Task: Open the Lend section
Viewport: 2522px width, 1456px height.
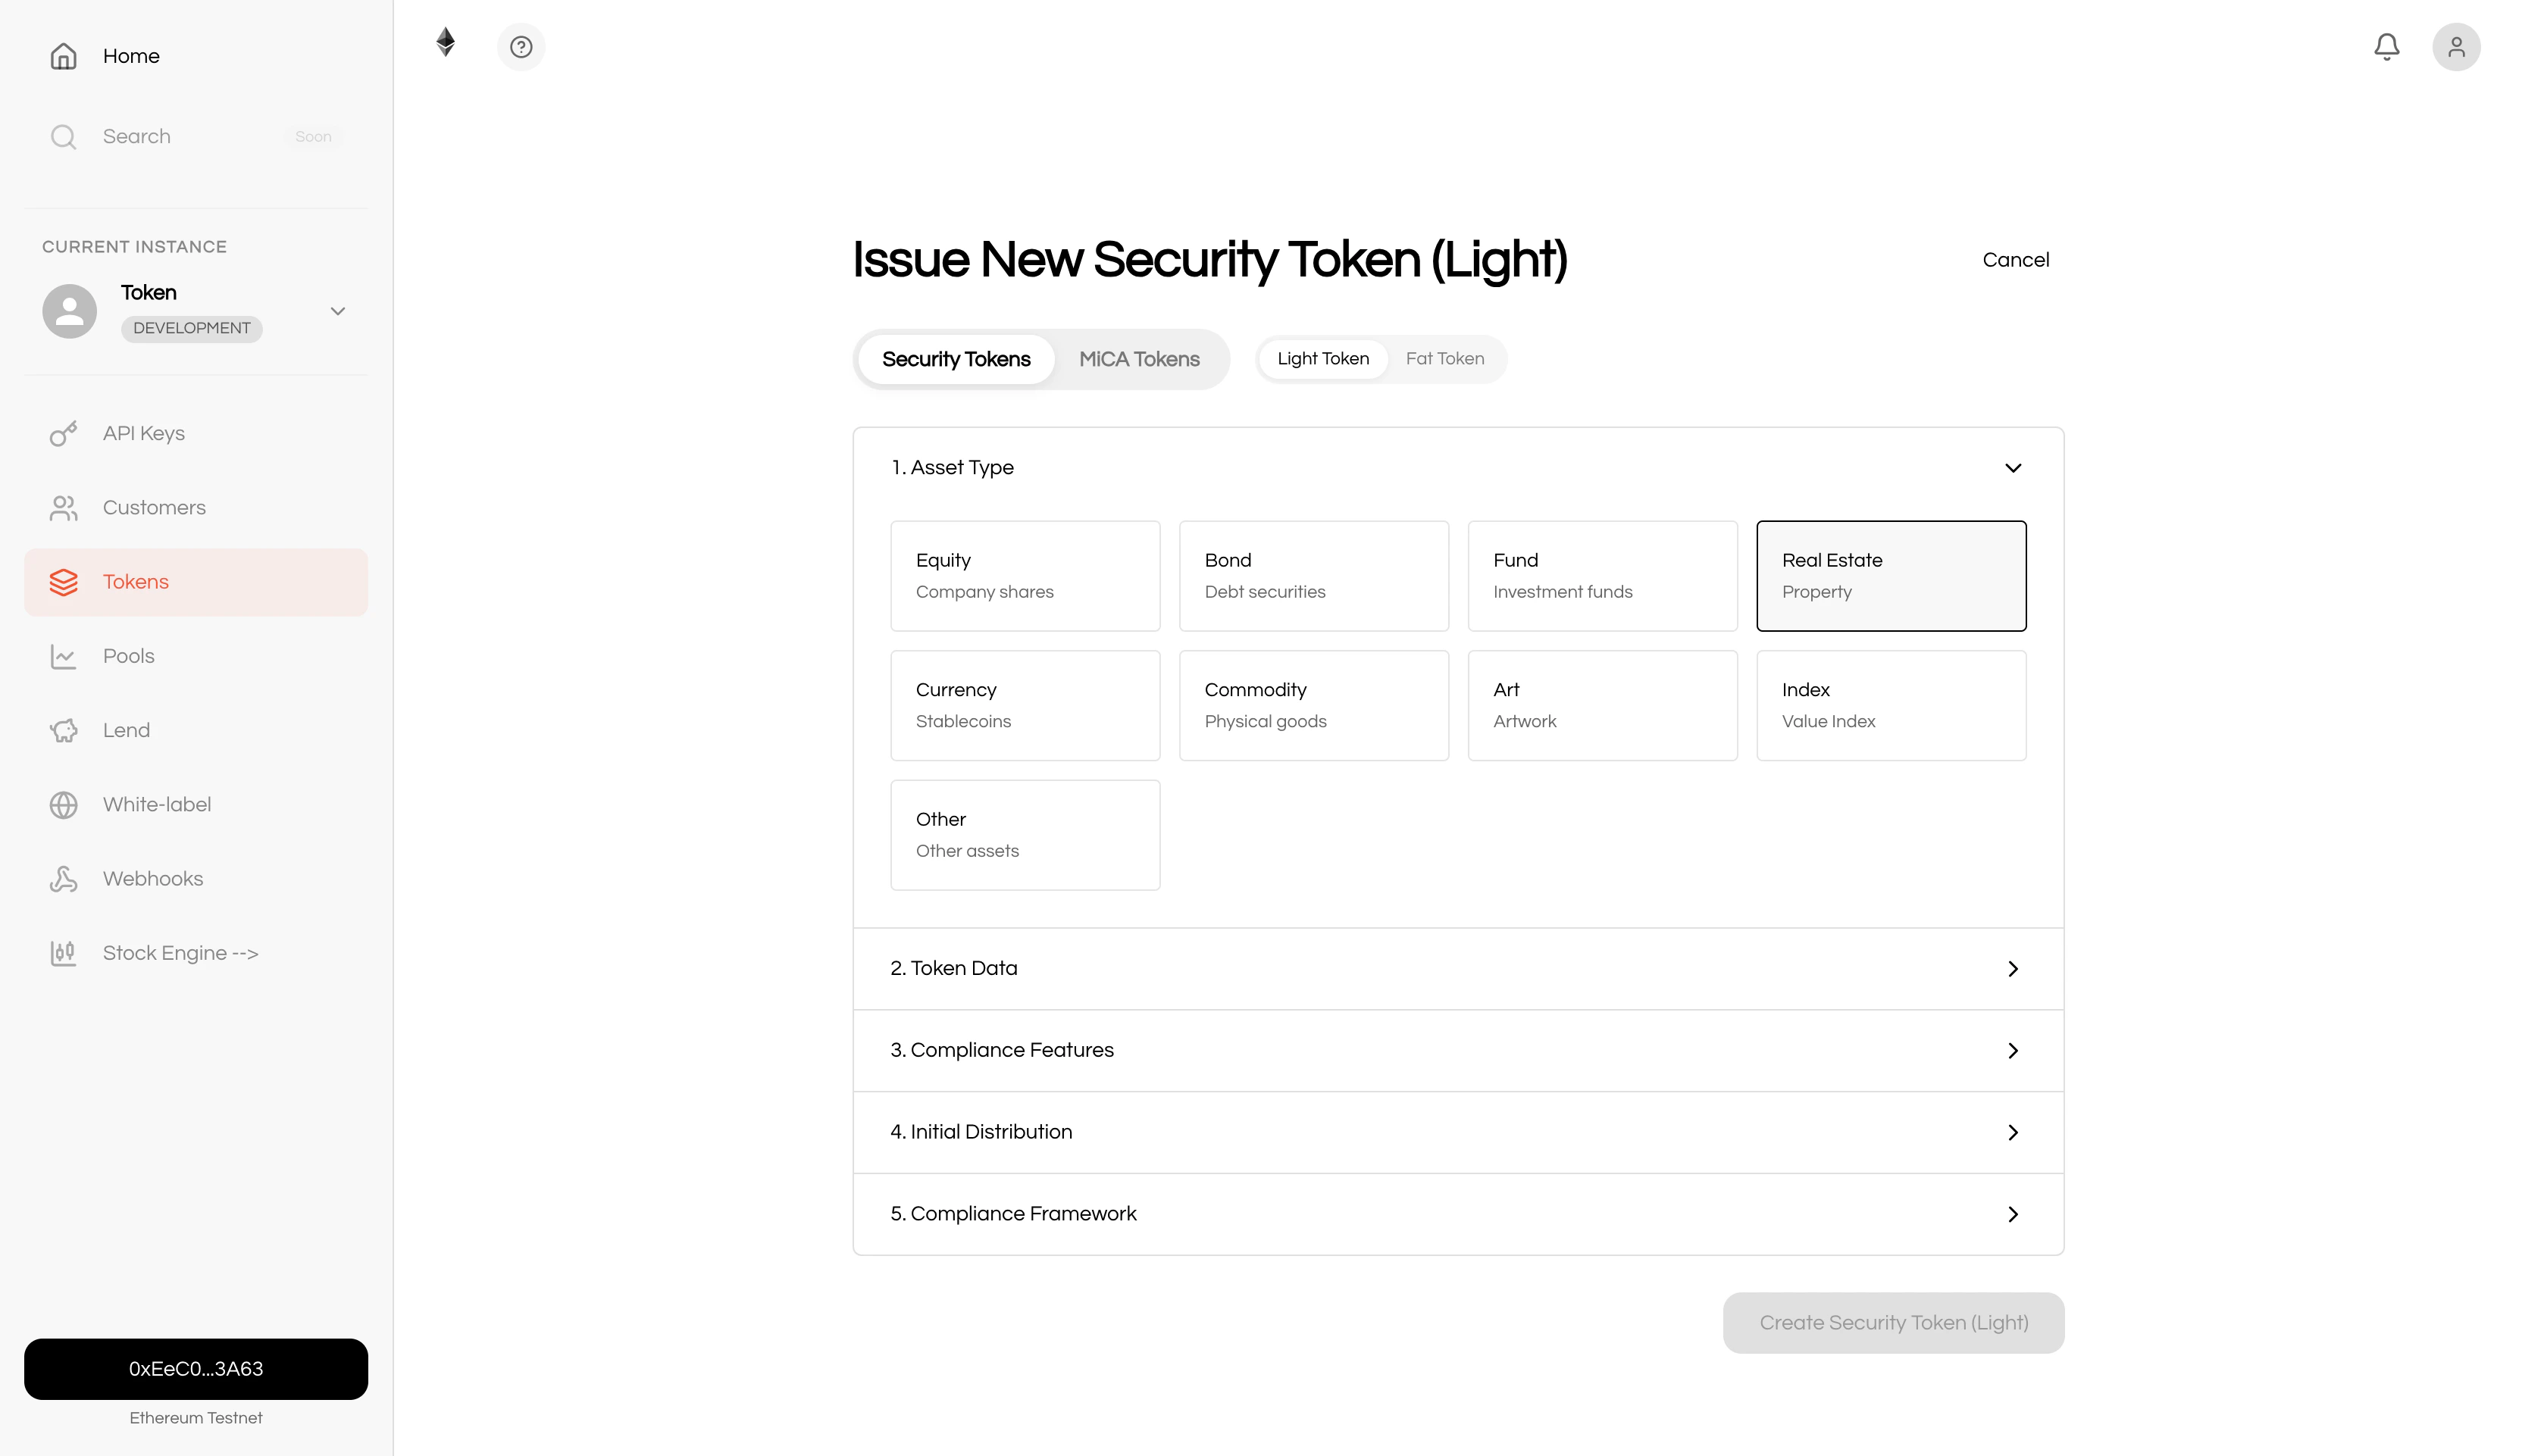Action: click(x=126, y=730)
